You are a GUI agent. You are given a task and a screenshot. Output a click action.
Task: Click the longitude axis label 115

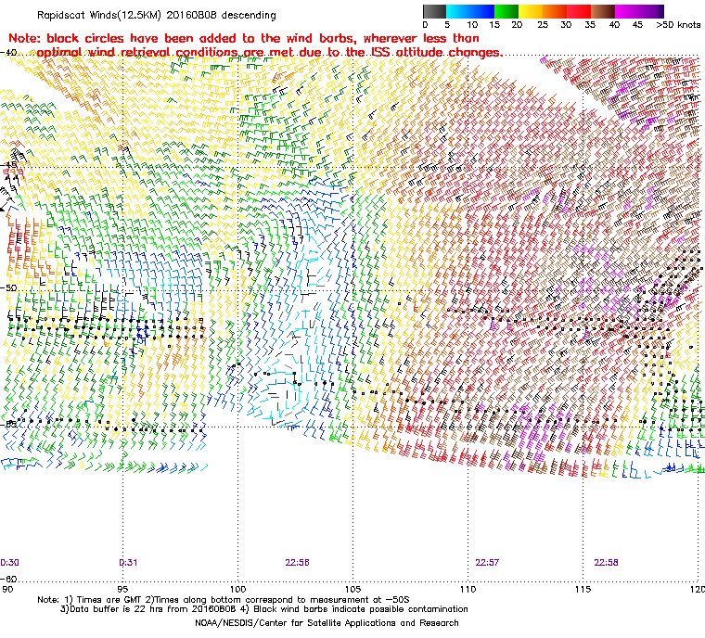click(583, 589)
